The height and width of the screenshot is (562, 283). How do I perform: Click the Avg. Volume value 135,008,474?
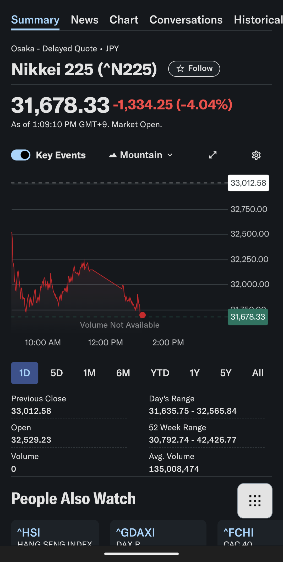pyautogui.click(x=174, y=469)
